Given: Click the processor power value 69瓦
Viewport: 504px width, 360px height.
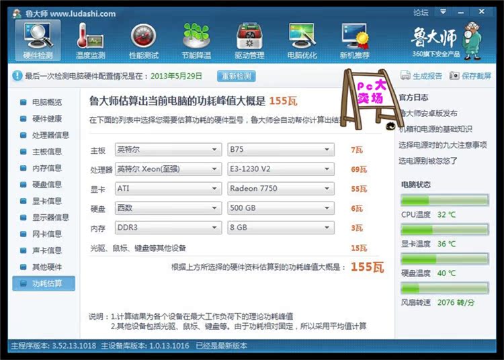Looking at the screenshot, I should coord(359,169).
